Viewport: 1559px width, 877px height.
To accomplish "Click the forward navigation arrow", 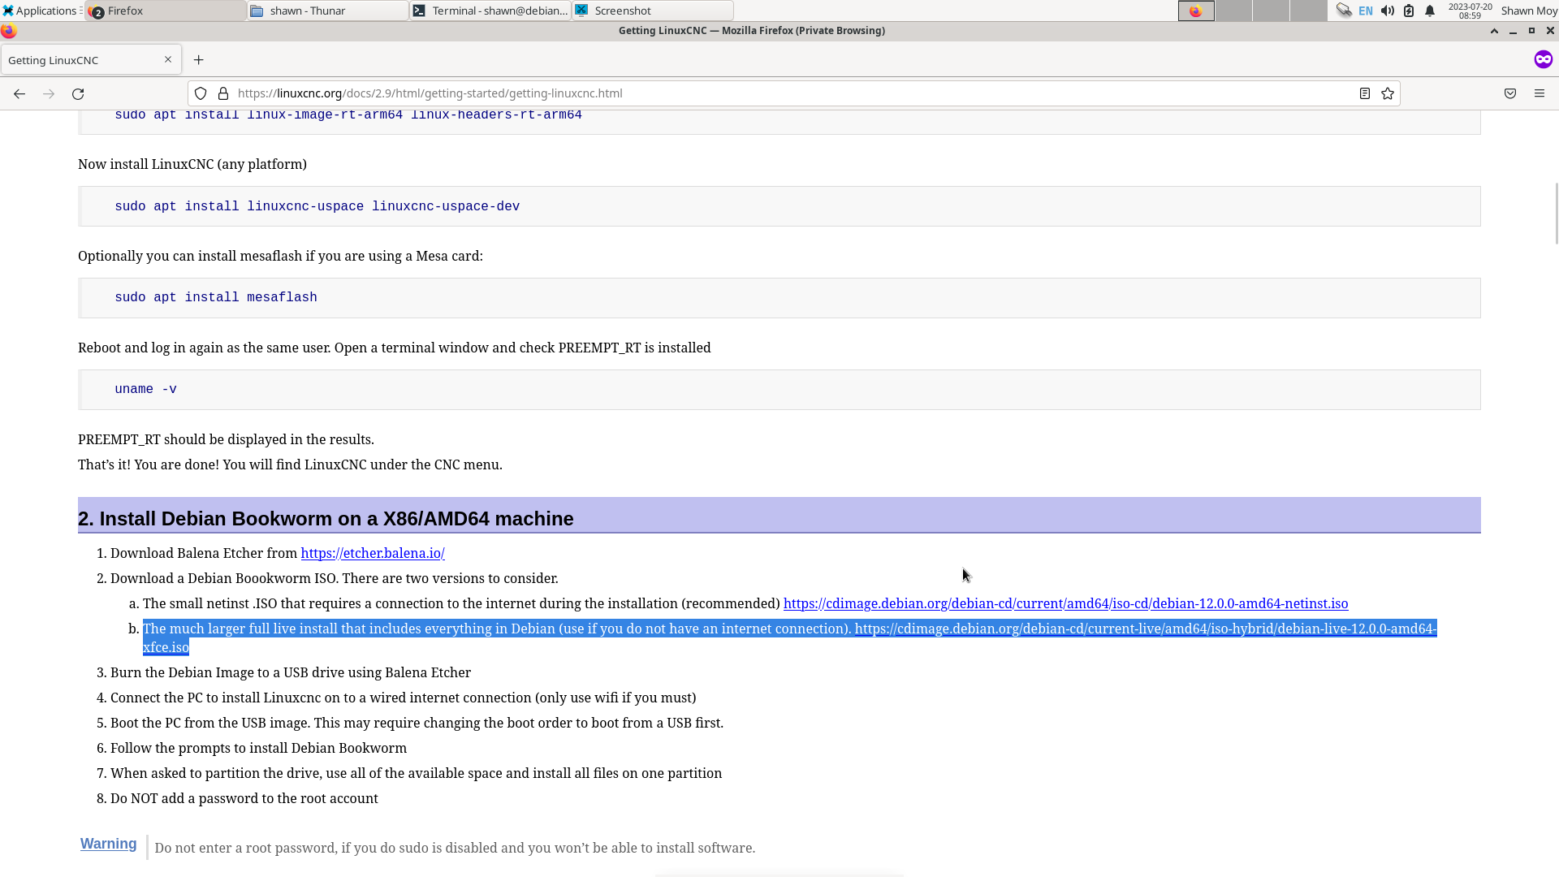I will tap(49, 93).
